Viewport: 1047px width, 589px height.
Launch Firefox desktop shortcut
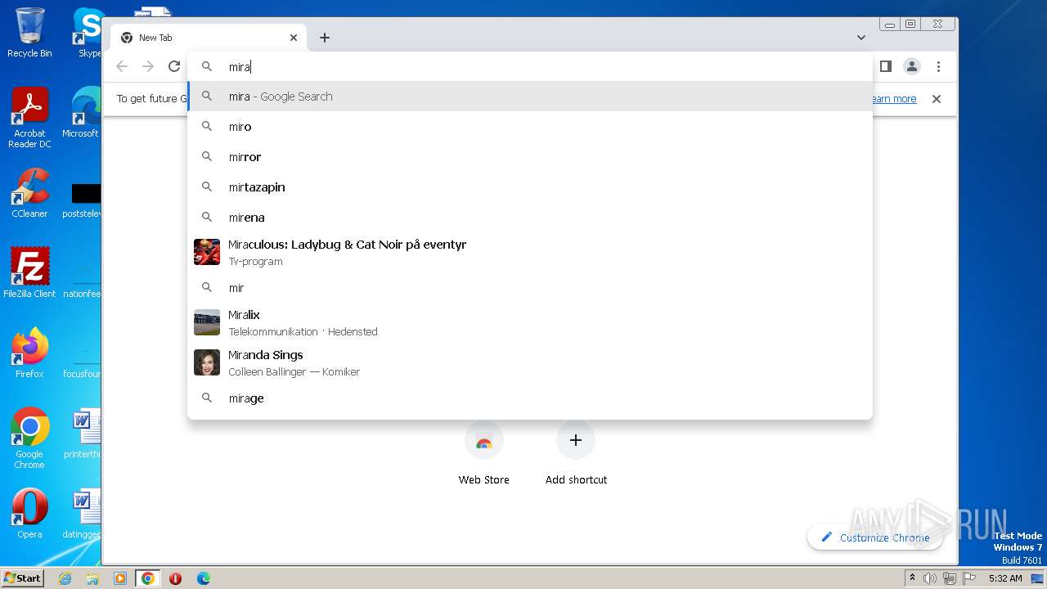coord(29,353)
